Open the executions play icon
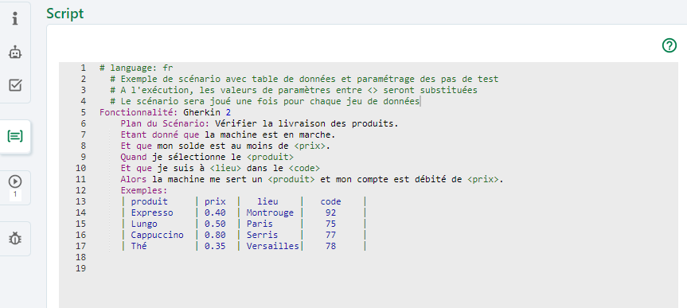Image resolution: width=687 pixels, height=308 pixels. pyautogui.click(x=15, y=181)
